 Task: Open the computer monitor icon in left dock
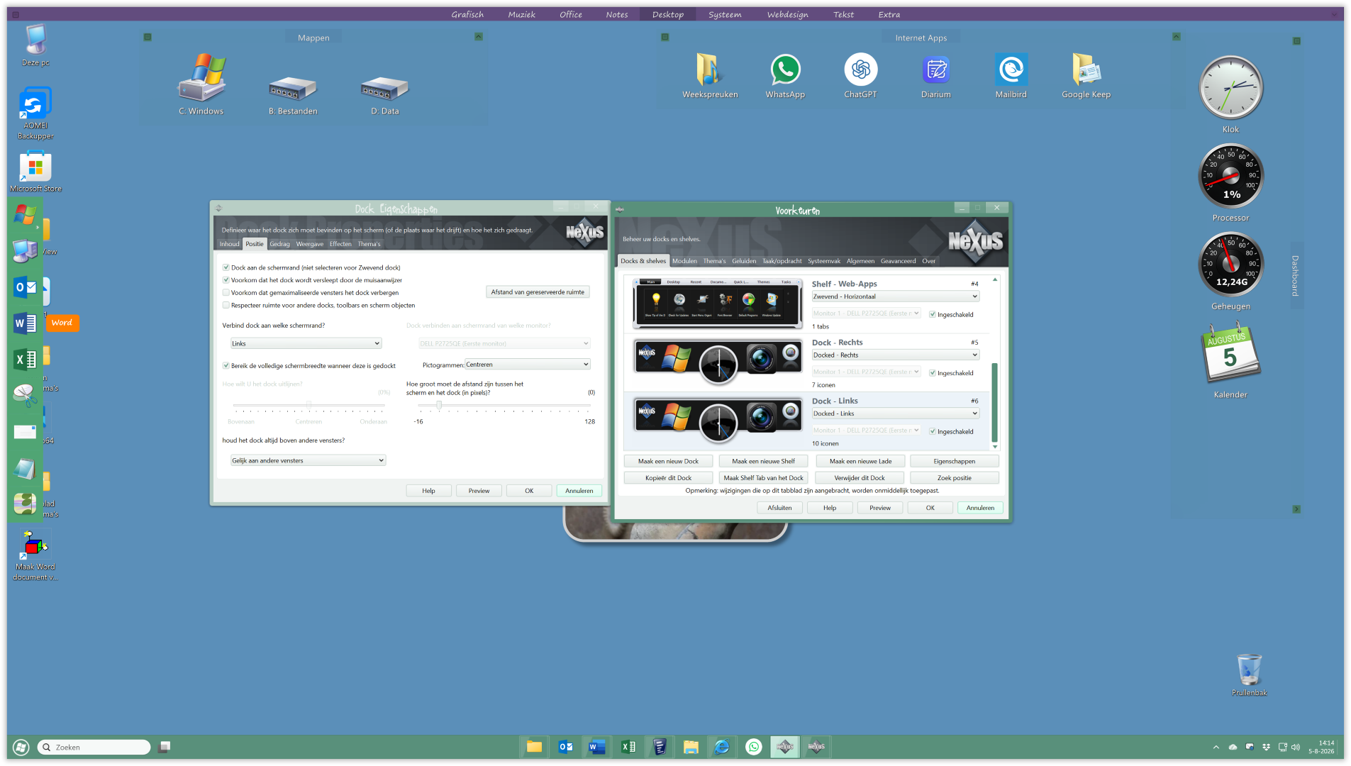point(25,251)
